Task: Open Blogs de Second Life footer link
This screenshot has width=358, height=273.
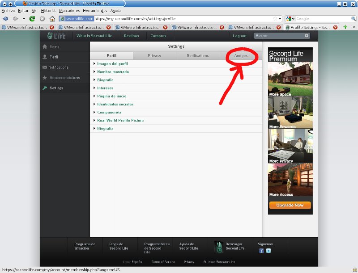Action: 119,246
